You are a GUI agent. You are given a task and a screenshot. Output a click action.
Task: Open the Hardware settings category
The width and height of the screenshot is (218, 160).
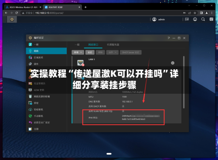[x=46, y=64]
